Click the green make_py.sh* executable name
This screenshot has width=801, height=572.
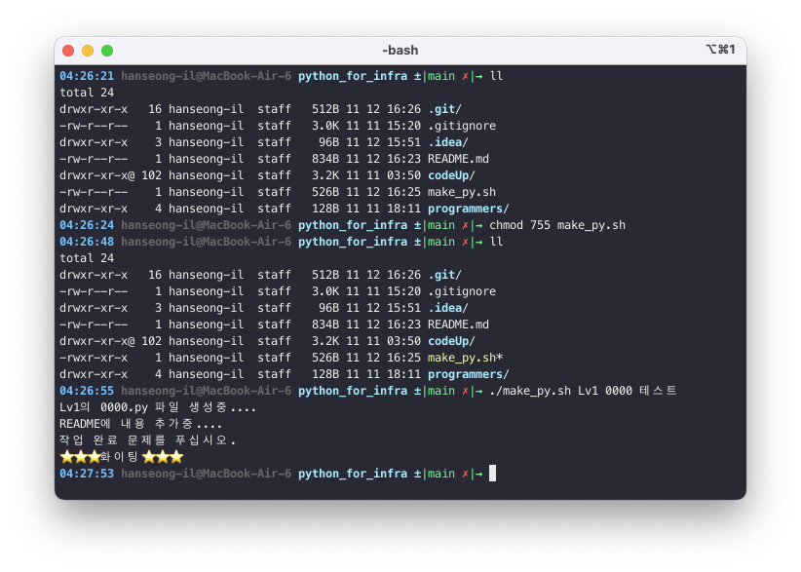(x=466, y=358)
